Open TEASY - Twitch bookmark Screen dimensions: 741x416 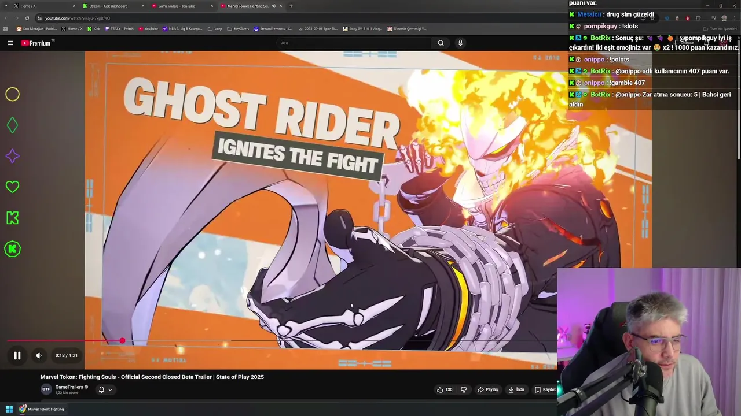[119, 28]
